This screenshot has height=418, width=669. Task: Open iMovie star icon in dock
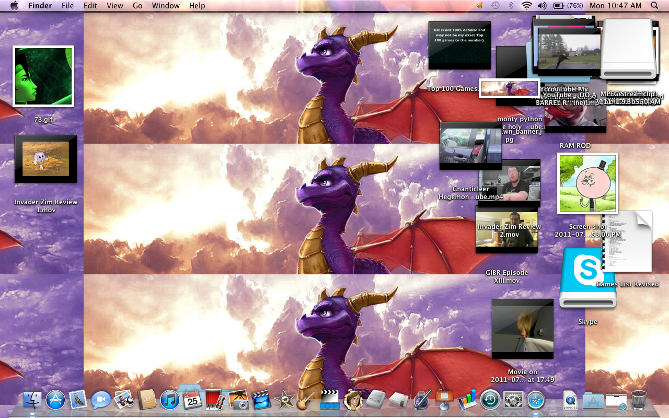[284, 401]
